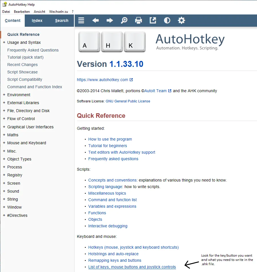Expand the Sound tree node
The height and width of the screenshot is (272, 257).
(4, 191)
